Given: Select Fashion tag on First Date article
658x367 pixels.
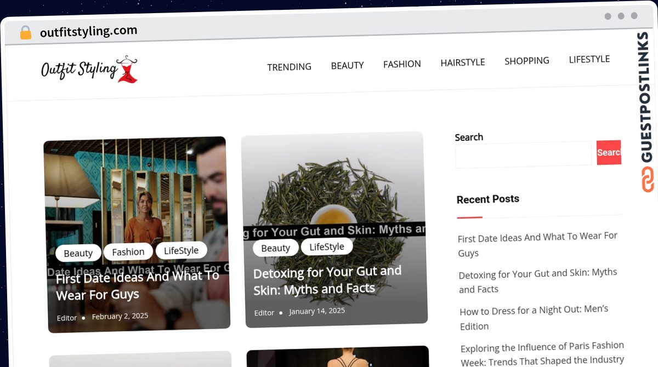Looking at the screenshot, I should tap(128, 252).
